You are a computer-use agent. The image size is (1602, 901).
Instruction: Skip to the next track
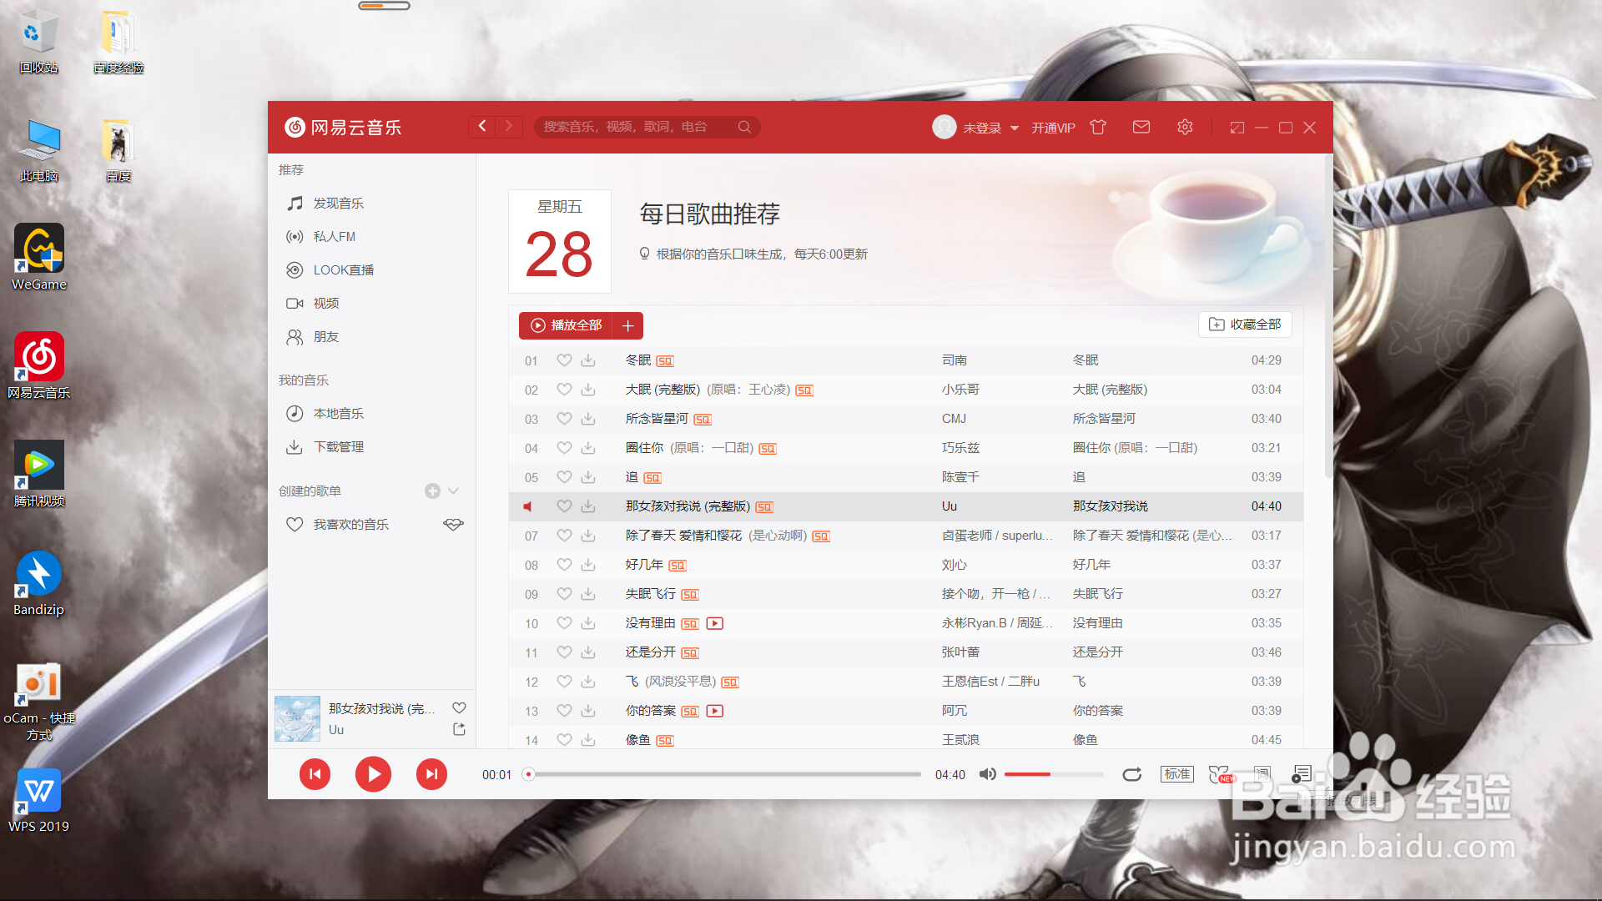pyautogui.click(x=431, y=774)
